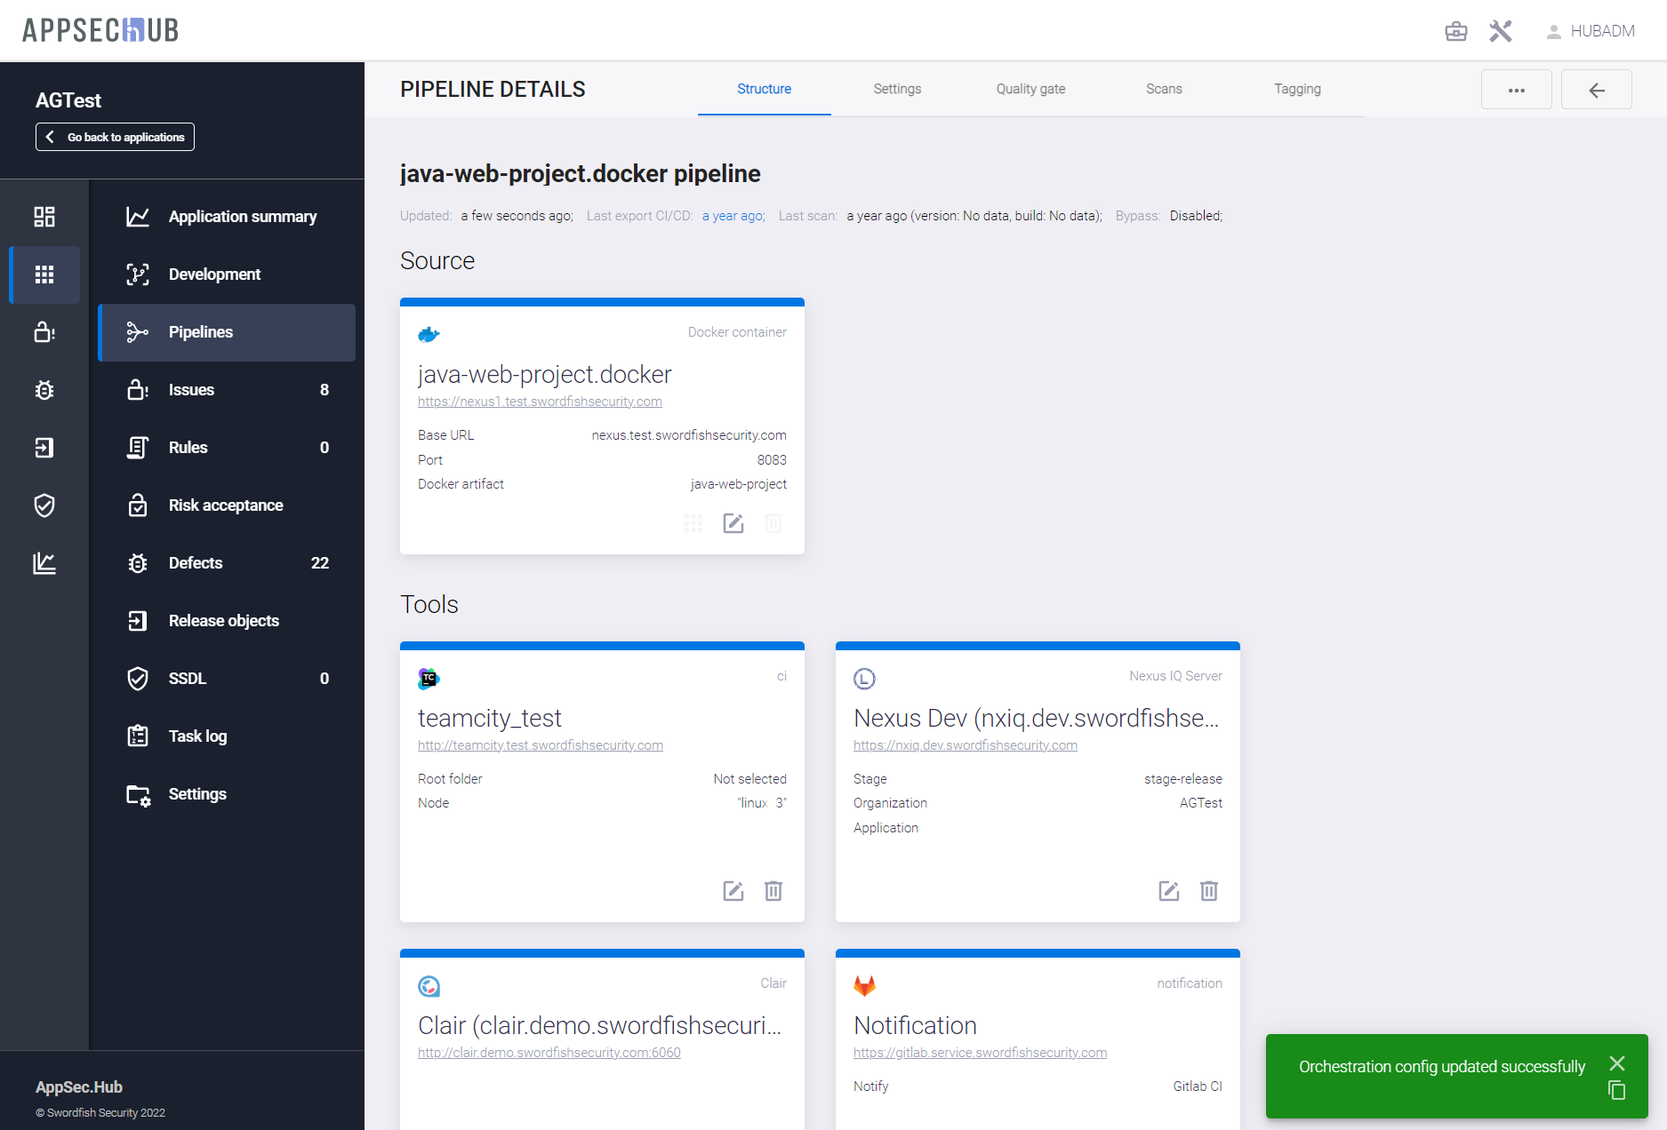
Task: Copy the notification message text
Action: tap(1616, 1090)
